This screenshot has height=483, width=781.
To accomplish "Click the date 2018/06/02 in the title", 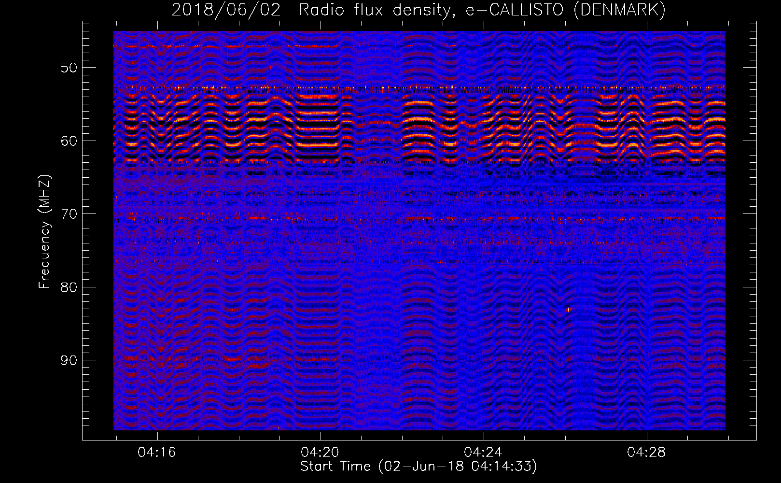I will coord(226,10).
